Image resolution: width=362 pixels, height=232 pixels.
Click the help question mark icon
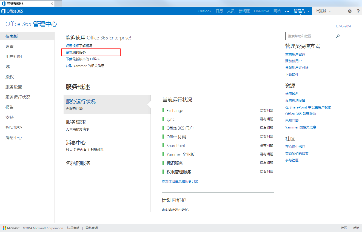coord(358,11)
